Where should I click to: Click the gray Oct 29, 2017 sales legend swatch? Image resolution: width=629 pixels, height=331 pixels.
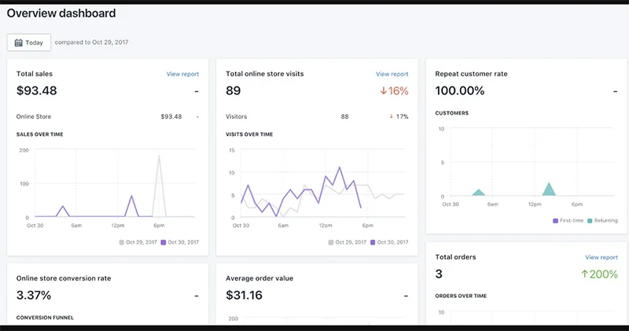point(122,242)
